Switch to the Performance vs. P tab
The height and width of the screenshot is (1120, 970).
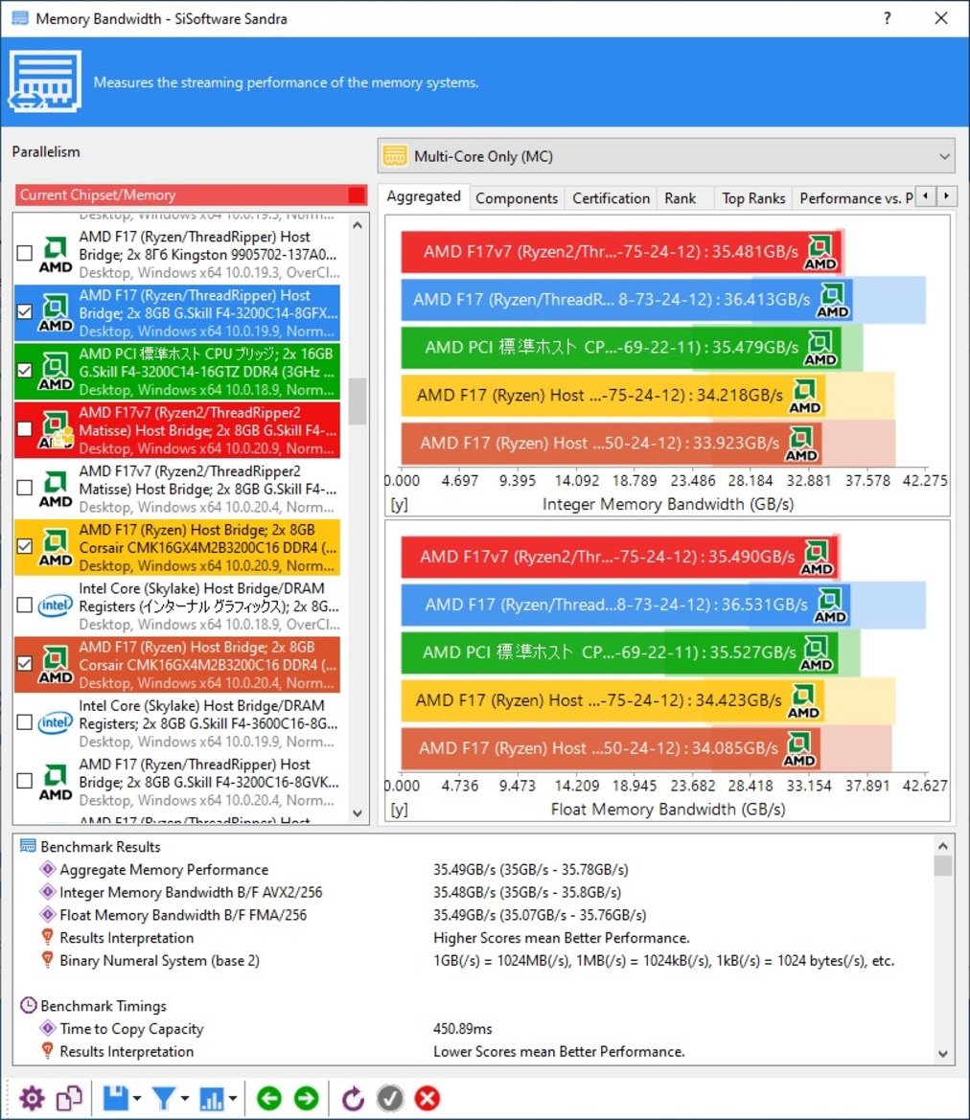click(855, 198)
